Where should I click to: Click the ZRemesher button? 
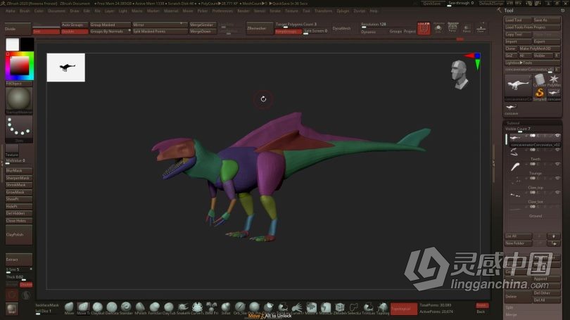259,28
